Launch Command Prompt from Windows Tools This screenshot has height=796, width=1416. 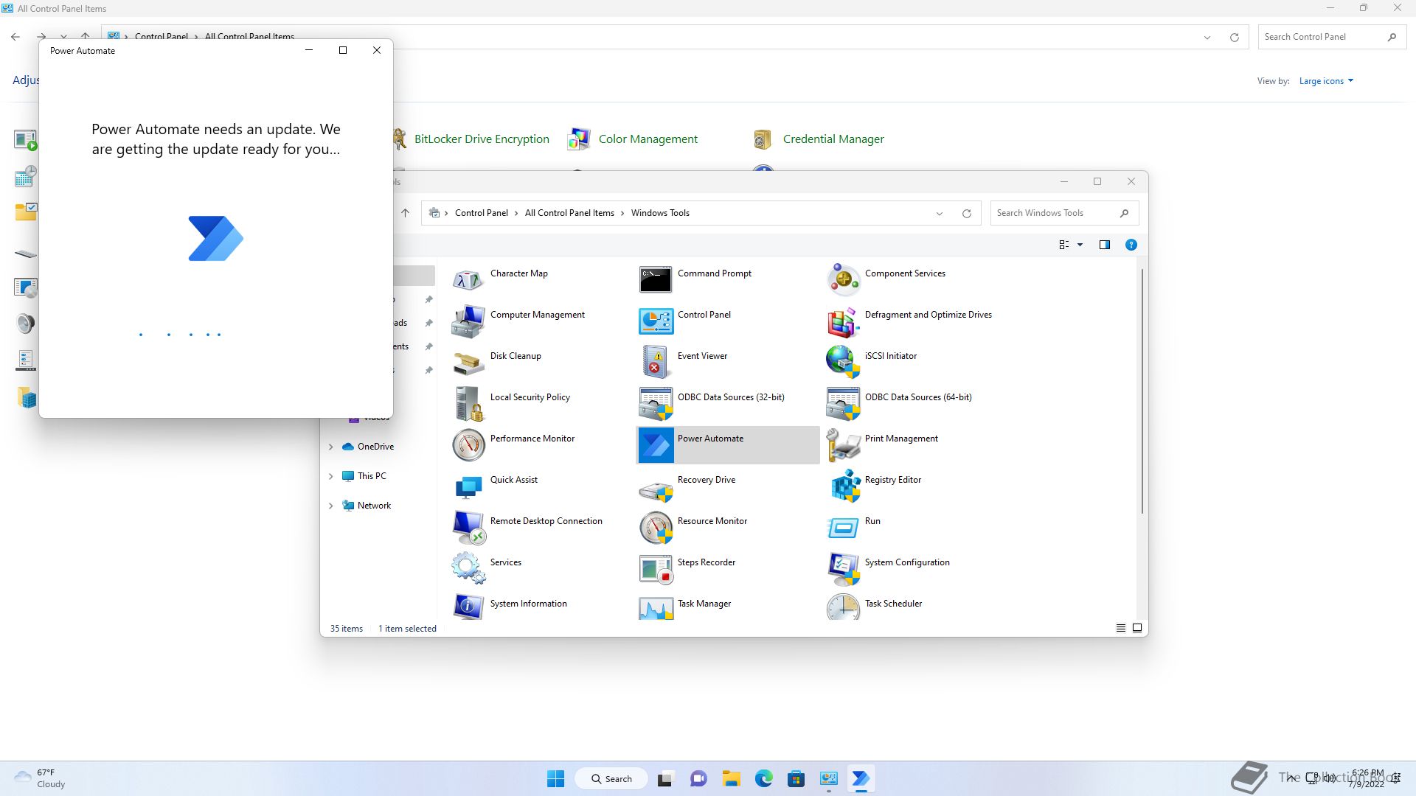point(656,280)
